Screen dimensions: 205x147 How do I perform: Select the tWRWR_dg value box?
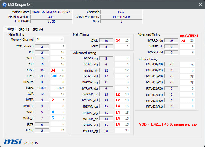click(x=106, y=88)
